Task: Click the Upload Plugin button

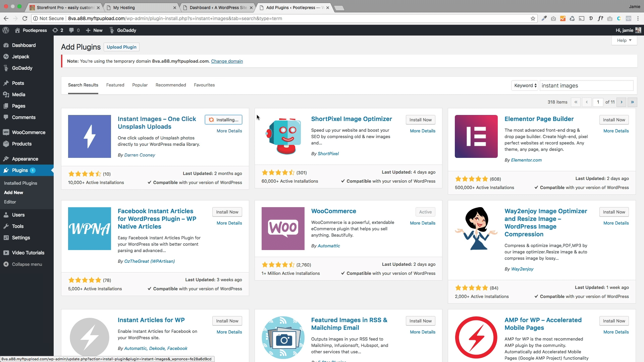Action: tap(121, 47)
